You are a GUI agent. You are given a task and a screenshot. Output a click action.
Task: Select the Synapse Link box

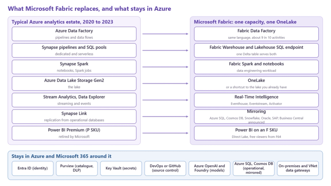(74, 116)
